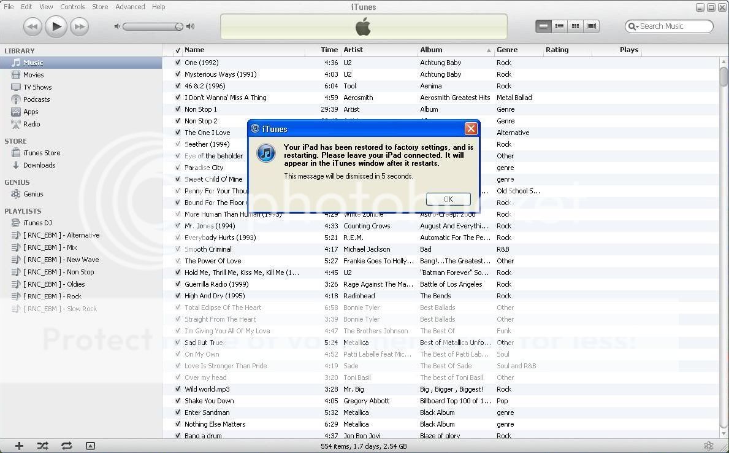Open the Help menu
This screenshot has width=729, height=453.
159,7
